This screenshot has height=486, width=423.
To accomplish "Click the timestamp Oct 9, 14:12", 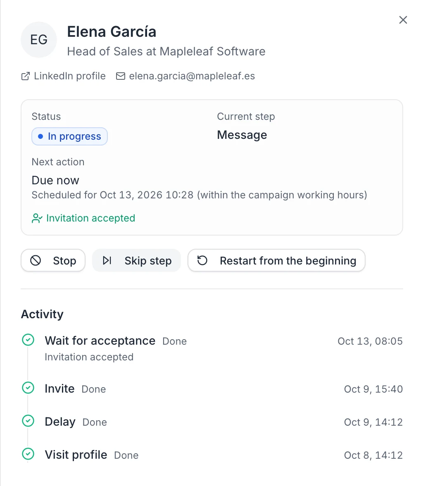I will click(x=373, y=422).
